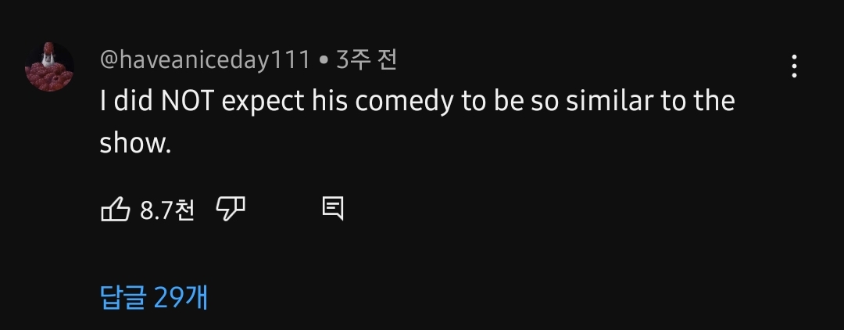Visit the @haveaniceday111 channel via username
Screen dimensions: 844x330
tap(205, 60)
